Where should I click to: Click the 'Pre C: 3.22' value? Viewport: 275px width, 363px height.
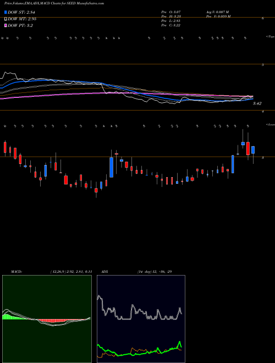click(170, 25)
